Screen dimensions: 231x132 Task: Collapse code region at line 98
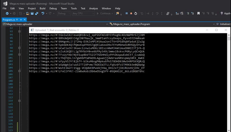pyautogui.click(x=19, y=48)
